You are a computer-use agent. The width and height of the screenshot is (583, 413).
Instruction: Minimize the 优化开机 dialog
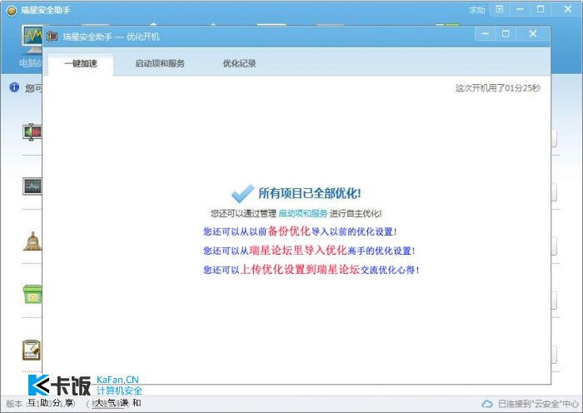click(x=486, y=34)
